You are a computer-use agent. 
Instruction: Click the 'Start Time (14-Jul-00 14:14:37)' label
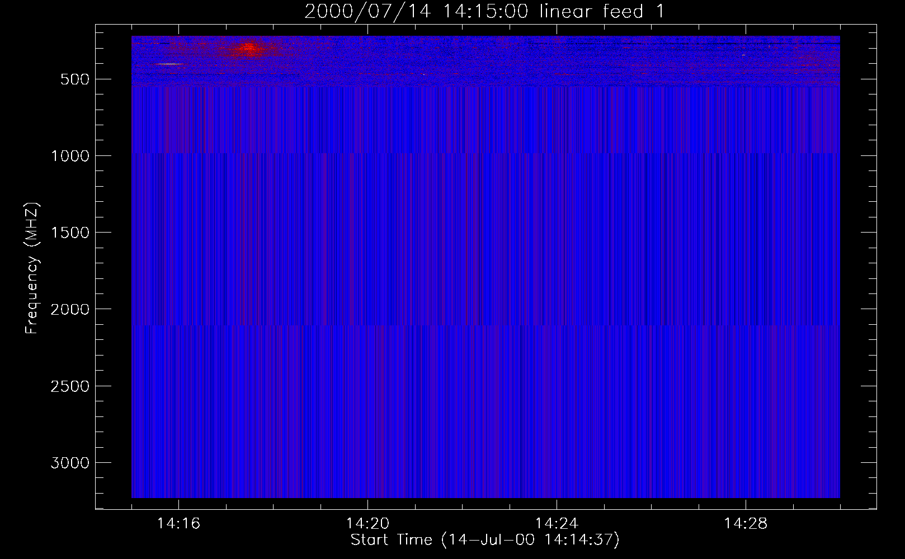pos(485,540)
